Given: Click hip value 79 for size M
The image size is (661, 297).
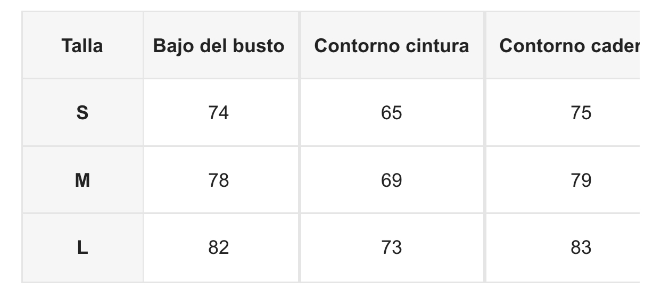Looking at the screenshot, I should pos(581,180).
